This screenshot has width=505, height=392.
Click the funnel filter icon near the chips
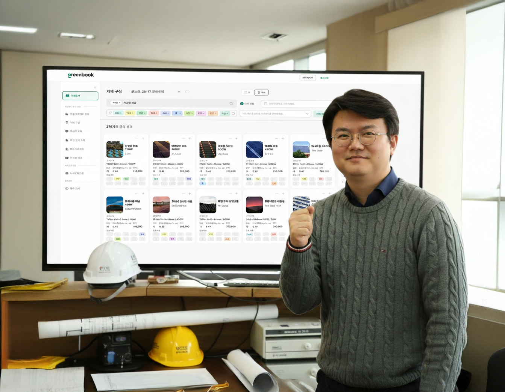click(110, 113)
